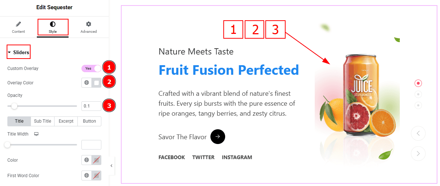
Task: Click the black arrow circle beside Savor The Flavor
Action: (x=218, y=137)
